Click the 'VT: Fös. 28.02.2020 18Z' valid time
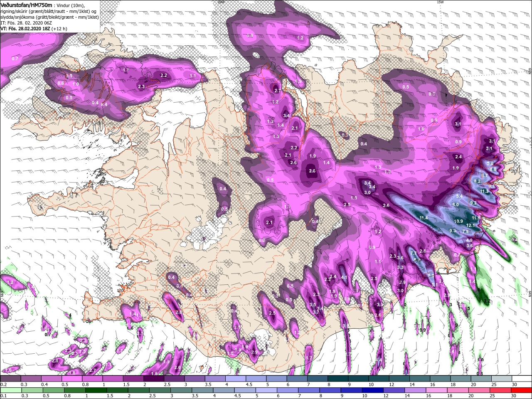Screen dimensions: 532x399 25,29
